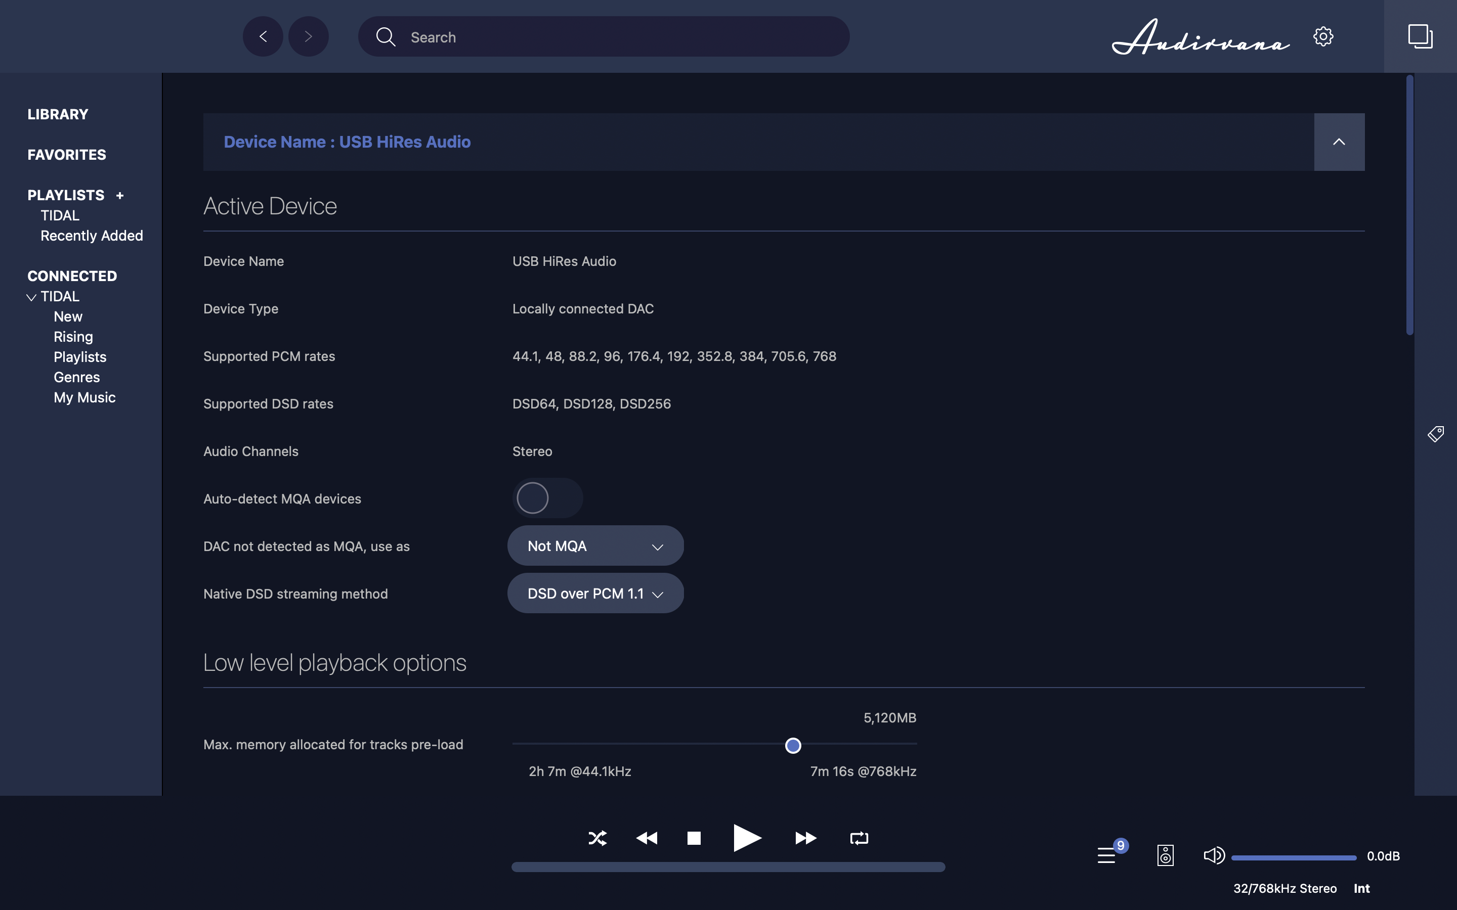Image resolution: width=1457 pixels, height=910 pixels.
Task: Open the Not MQA dropdown
Action: coord(595,546)
